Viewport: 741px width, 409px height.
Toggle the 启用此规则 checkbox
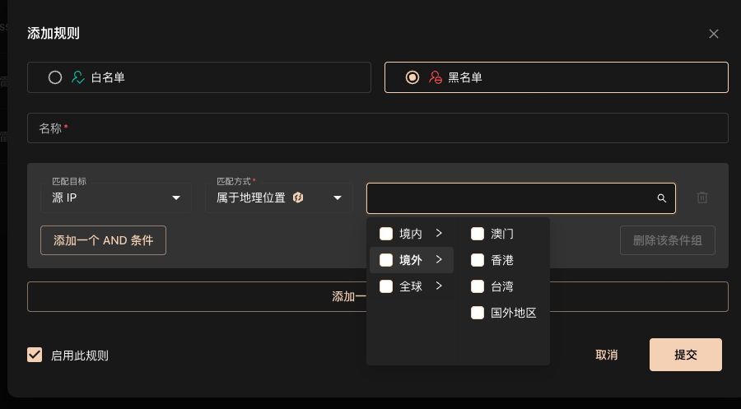(x=35, y=355)
